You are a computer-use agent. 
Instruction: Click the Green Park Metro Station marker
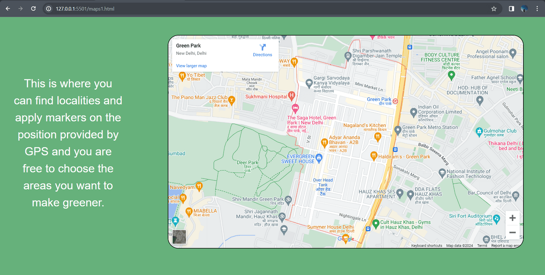click(x=397, y=130)
